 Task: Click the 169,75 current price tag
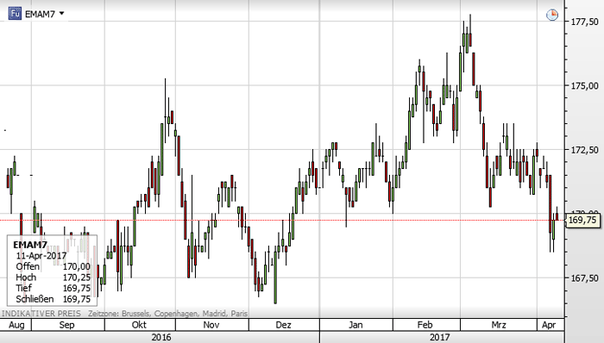[x=582, y=221]
